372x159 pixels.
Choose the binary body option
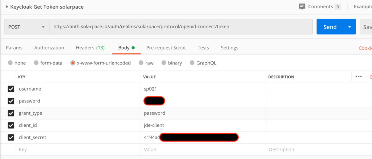coord(164,63)
